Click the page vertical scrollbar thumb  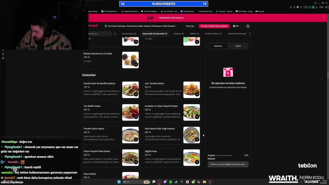[x=328, y=76]
